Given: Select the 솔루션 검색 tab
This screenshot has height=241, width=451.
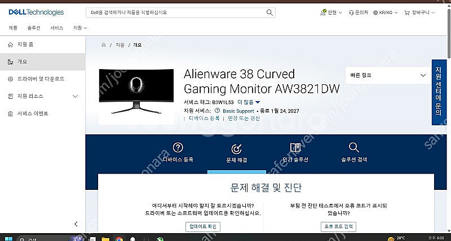Looking at the screenshot, I should [x=354, y=152].
